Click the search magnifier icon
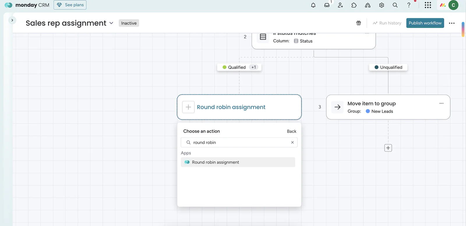Viewport: 466px width, 226px height. click(395, 5)
